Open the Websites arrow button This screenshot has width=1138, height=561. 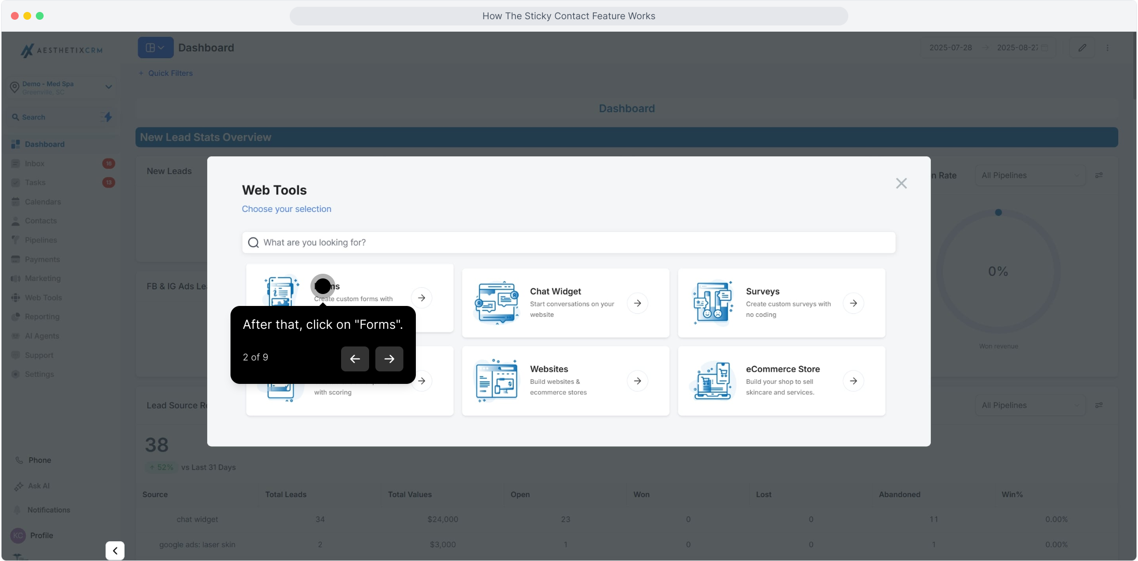638,381
